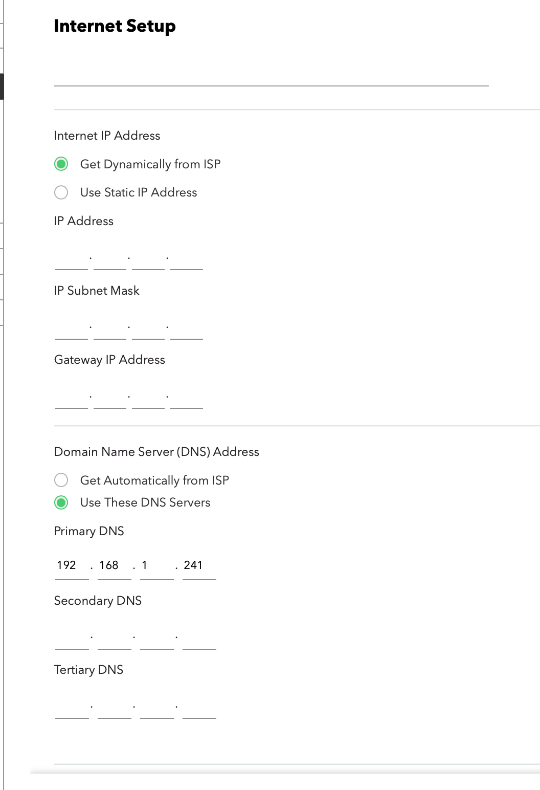Click the first octet of IP Address

[x=72, y=258]
